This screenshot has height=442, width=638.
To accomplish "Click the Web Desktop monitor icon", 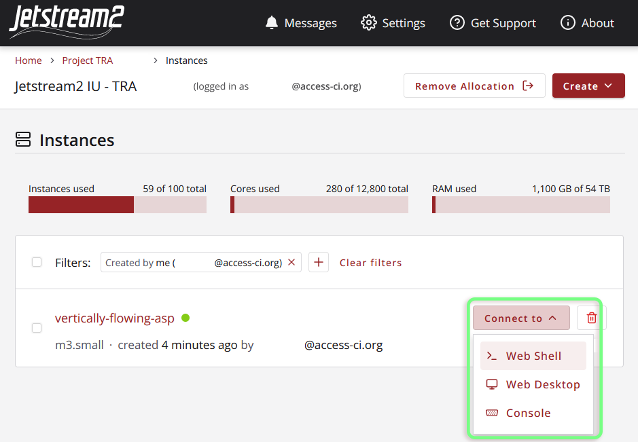I will 492,384.
